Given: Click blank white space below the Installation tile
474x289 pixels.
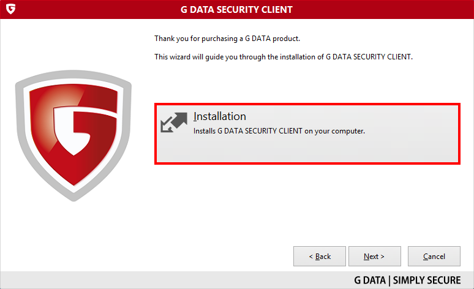Looking at the screenshot, I should click(306, 202).
